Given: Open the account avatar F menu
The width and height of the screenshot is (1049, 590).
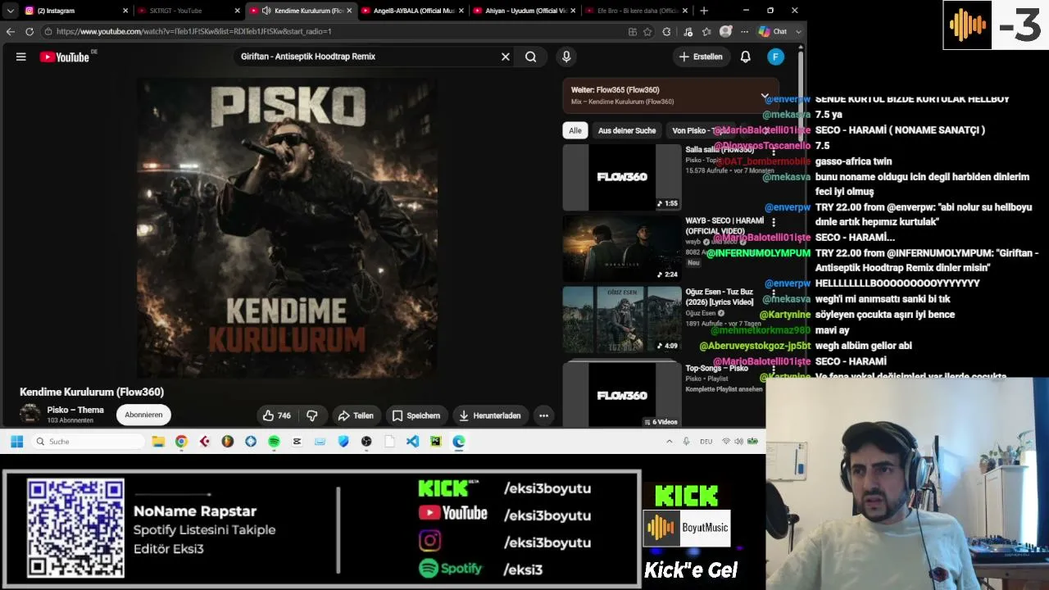Looking at the screenshot, I should 775,57.
